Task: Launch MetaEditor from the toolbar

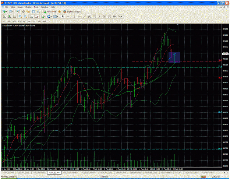Action: point(60,11)
